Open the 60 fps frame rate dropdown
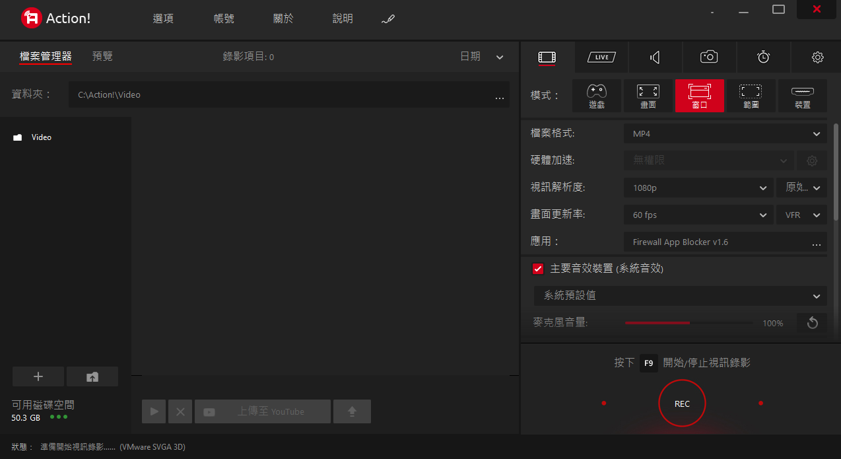 click(698, 215)
